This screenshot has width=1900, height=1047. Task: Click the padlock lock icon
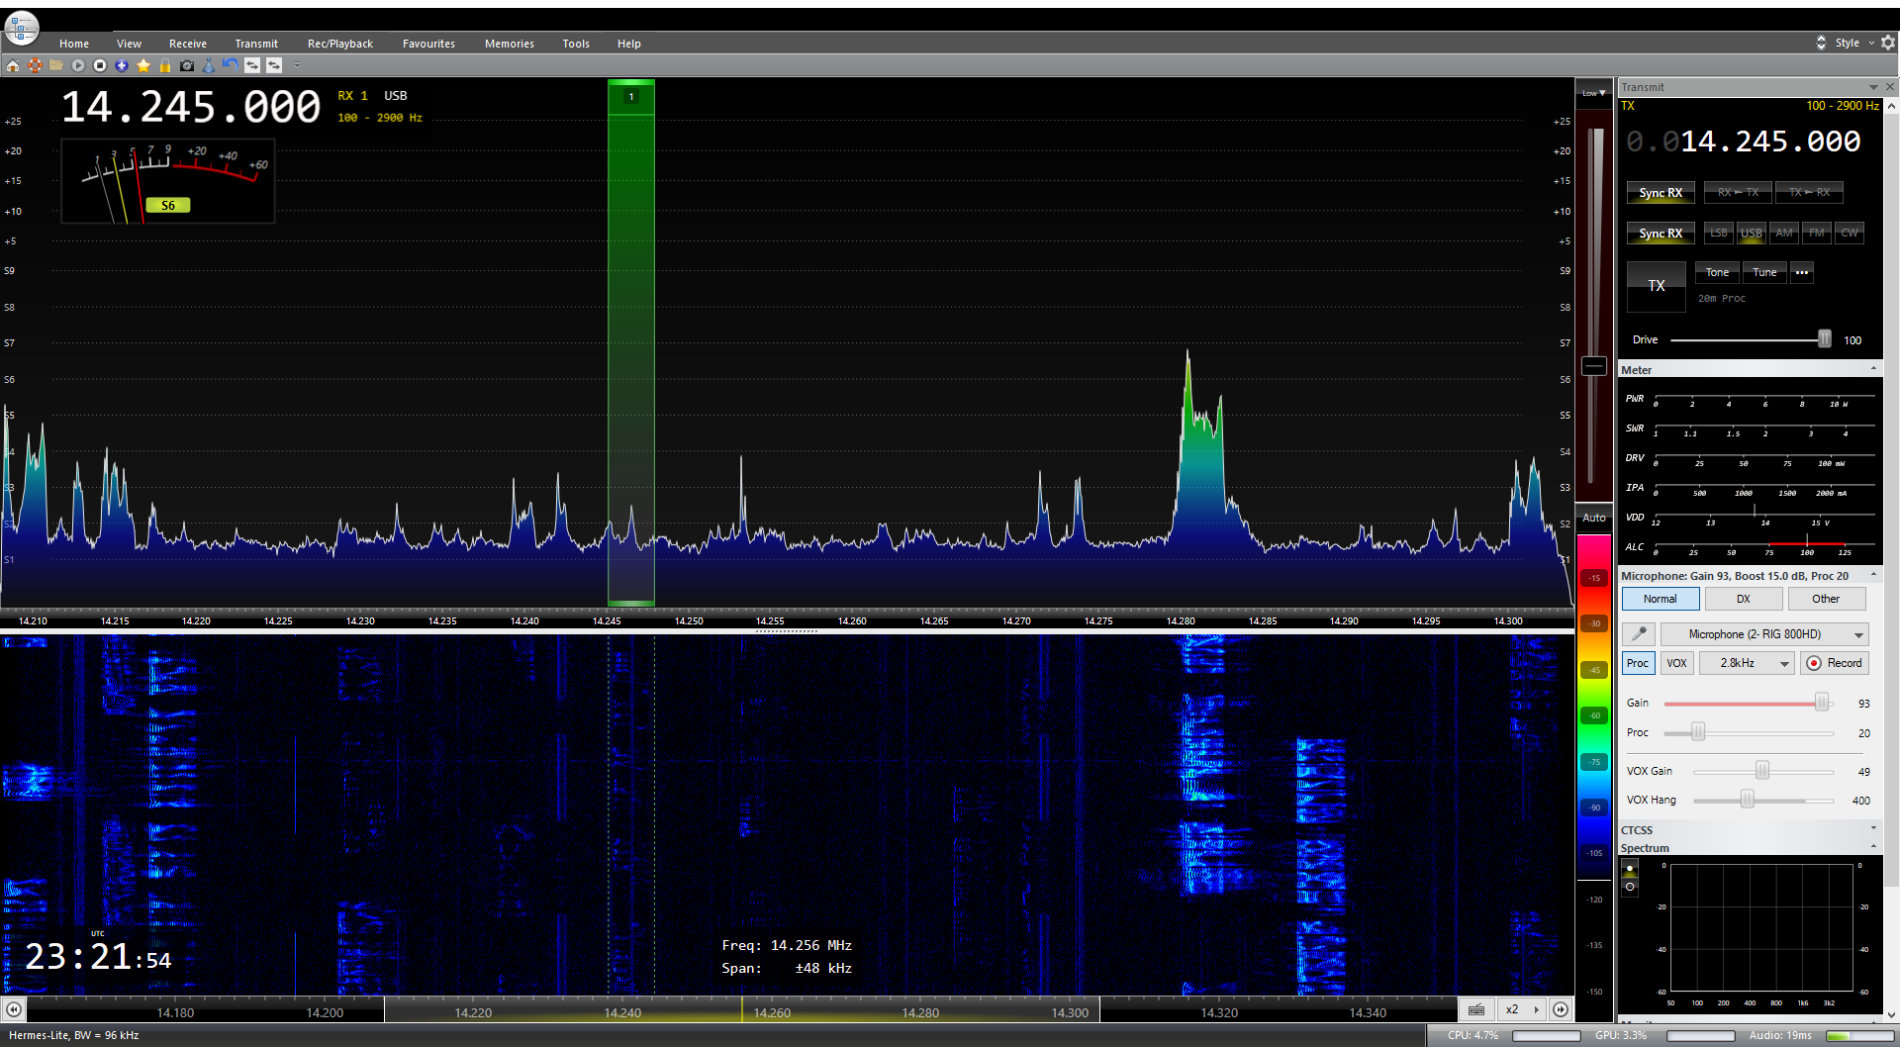(165, 65)
